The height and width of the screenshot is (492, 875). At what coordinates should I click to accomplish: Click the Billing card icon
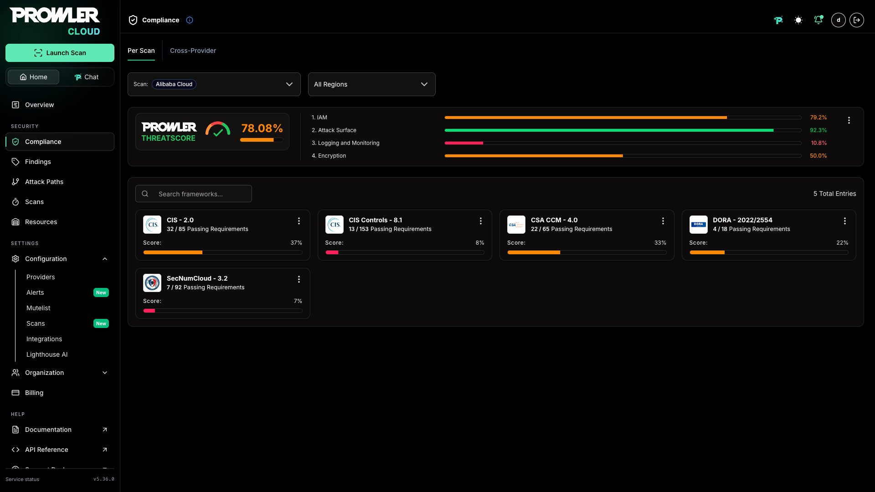(15, 393)
